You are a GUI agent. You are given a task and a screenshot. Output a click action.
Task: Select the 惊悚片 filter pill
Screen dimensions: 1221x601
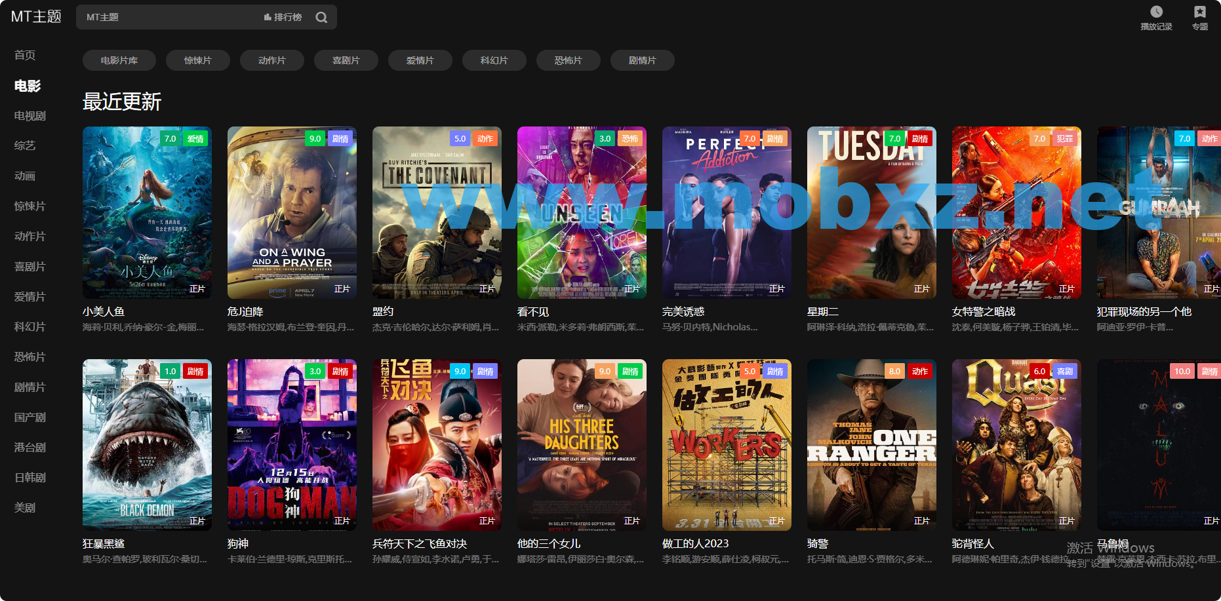pyautogui.click(x=198, y=60)
